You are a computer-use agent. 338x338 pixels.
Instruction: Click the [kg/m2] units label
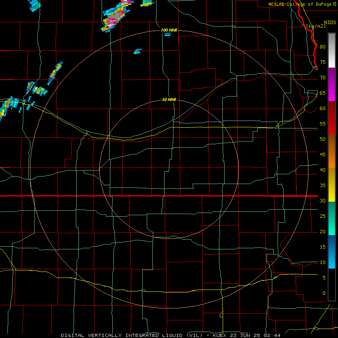(316, 26)
